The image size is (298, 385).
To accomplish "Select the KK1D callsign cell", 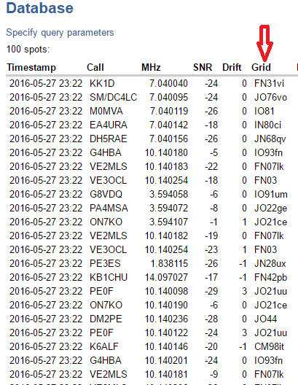I will tap(102, 83).
